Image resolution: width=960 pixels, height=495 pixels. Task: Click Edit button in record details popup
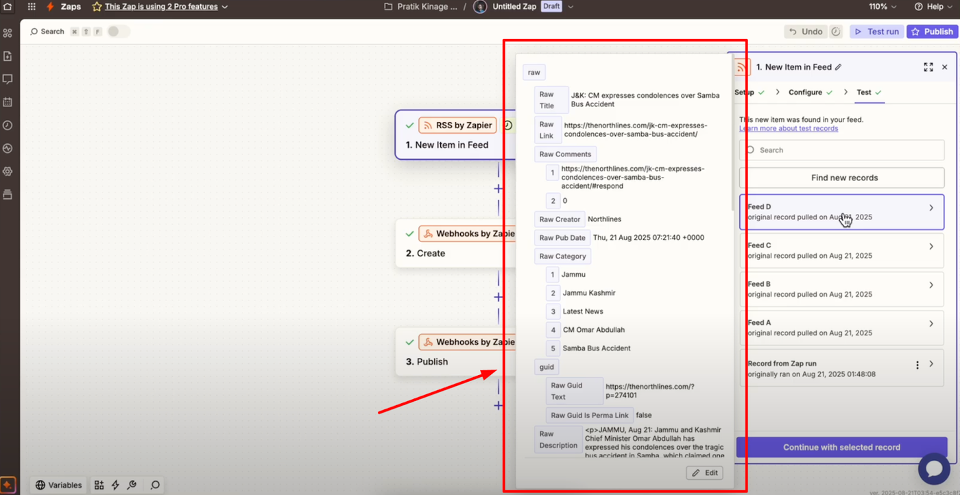704,473
